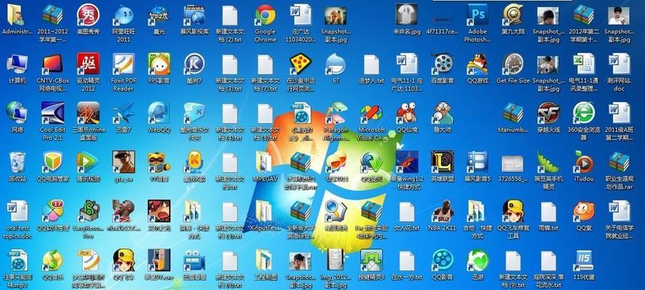This screenshot has width=645, height=290.
Task: Launch Cool Edit Pro 2.1
Action: coord(53,113)
